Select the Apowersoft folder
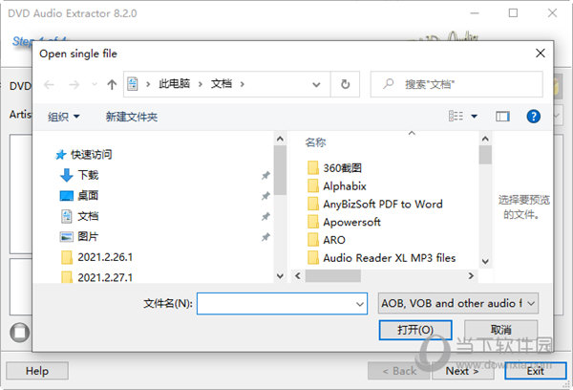This screenshot has height=390, width=573. 344,222
